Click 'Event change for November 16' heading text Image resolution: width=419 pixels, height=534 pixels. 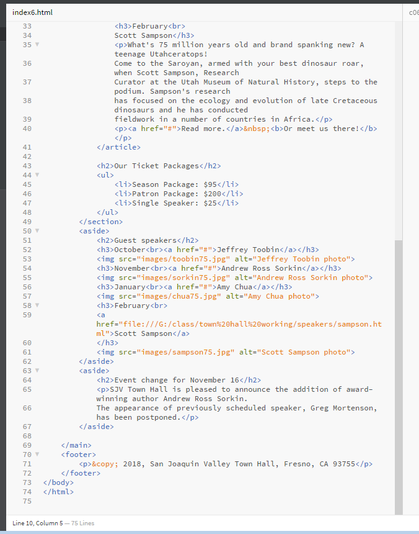pyautogui.click(x=177, y=380)
